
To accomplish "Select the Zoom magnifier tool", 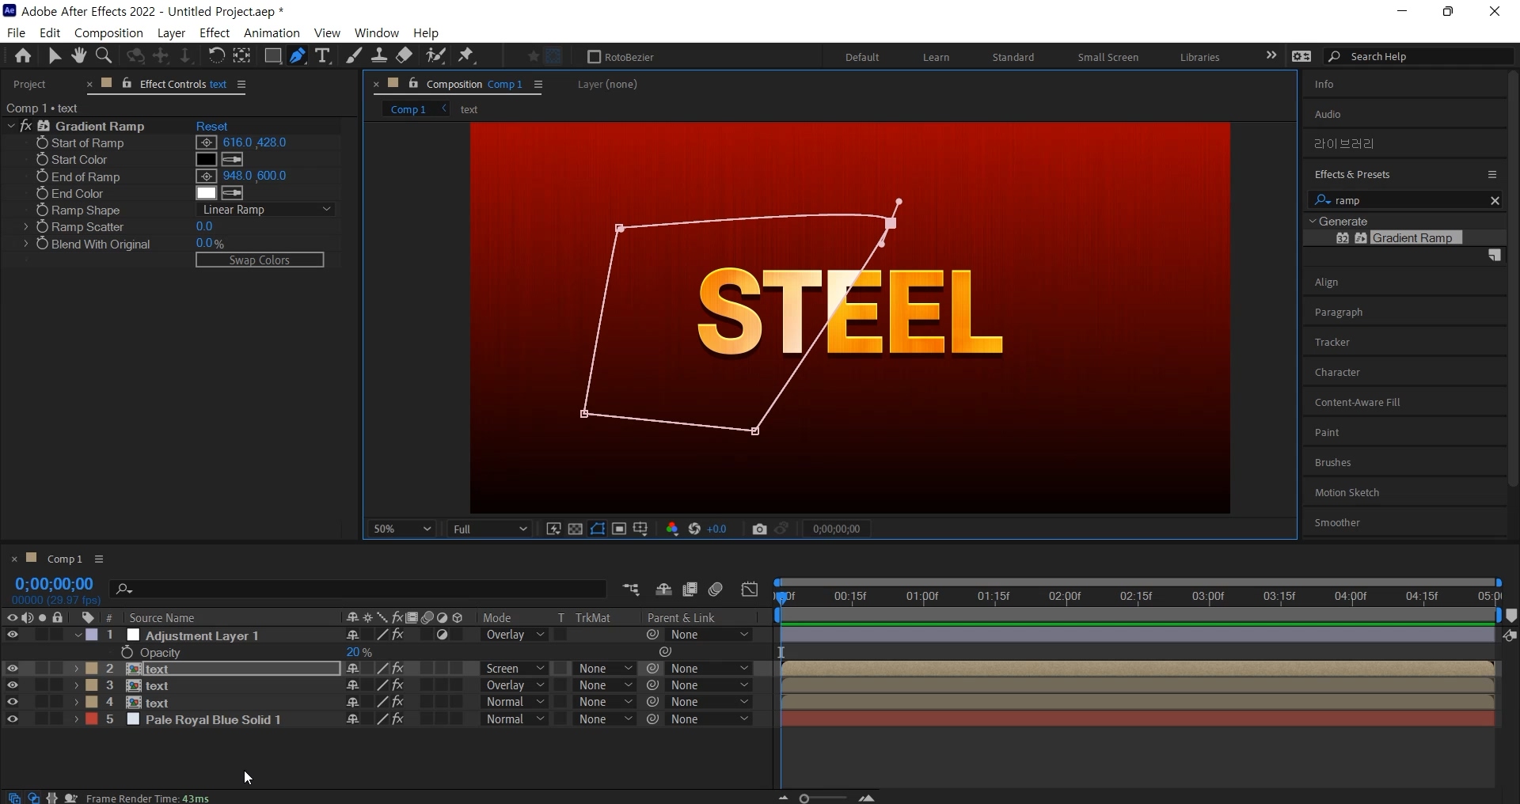I will [104, 55].
